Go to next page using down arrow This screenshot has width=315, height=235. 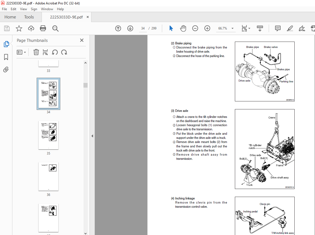pyautogui.click(x=130, y=28)
